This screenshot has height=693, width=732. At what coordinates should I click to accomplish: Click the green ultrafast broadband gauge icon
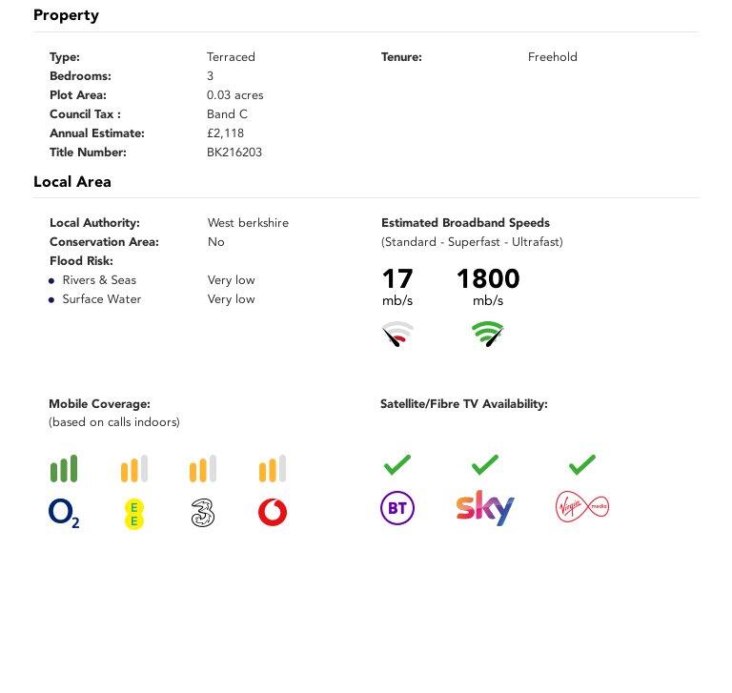487,334
